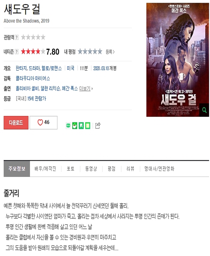Open the 명대사/연관영화 tab

tap(159, 169)
